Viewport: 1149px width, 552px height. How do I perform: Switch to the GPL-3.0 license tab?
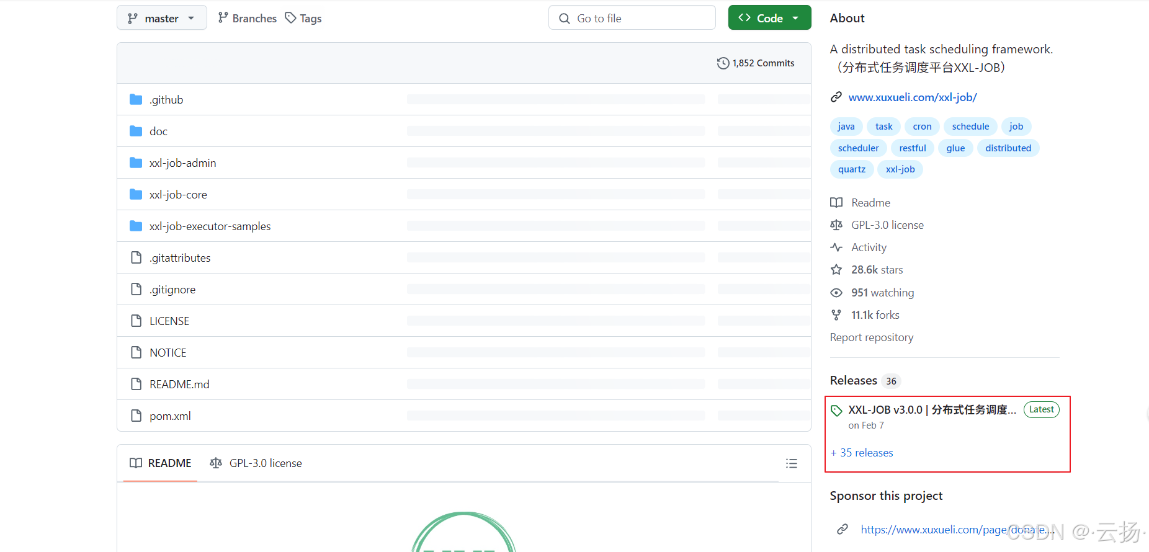pos(256,463)
